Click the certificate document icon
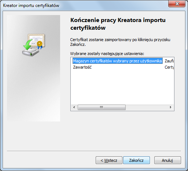Screen dimensions: 188x171 (x=36, y=40)
